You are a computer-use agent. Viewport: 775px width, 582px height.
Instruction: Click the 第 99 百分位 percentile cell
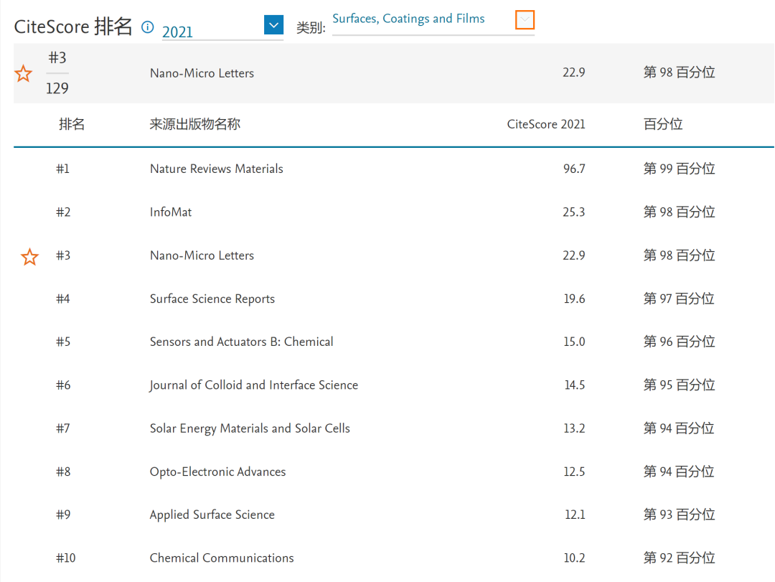[679, 169]
